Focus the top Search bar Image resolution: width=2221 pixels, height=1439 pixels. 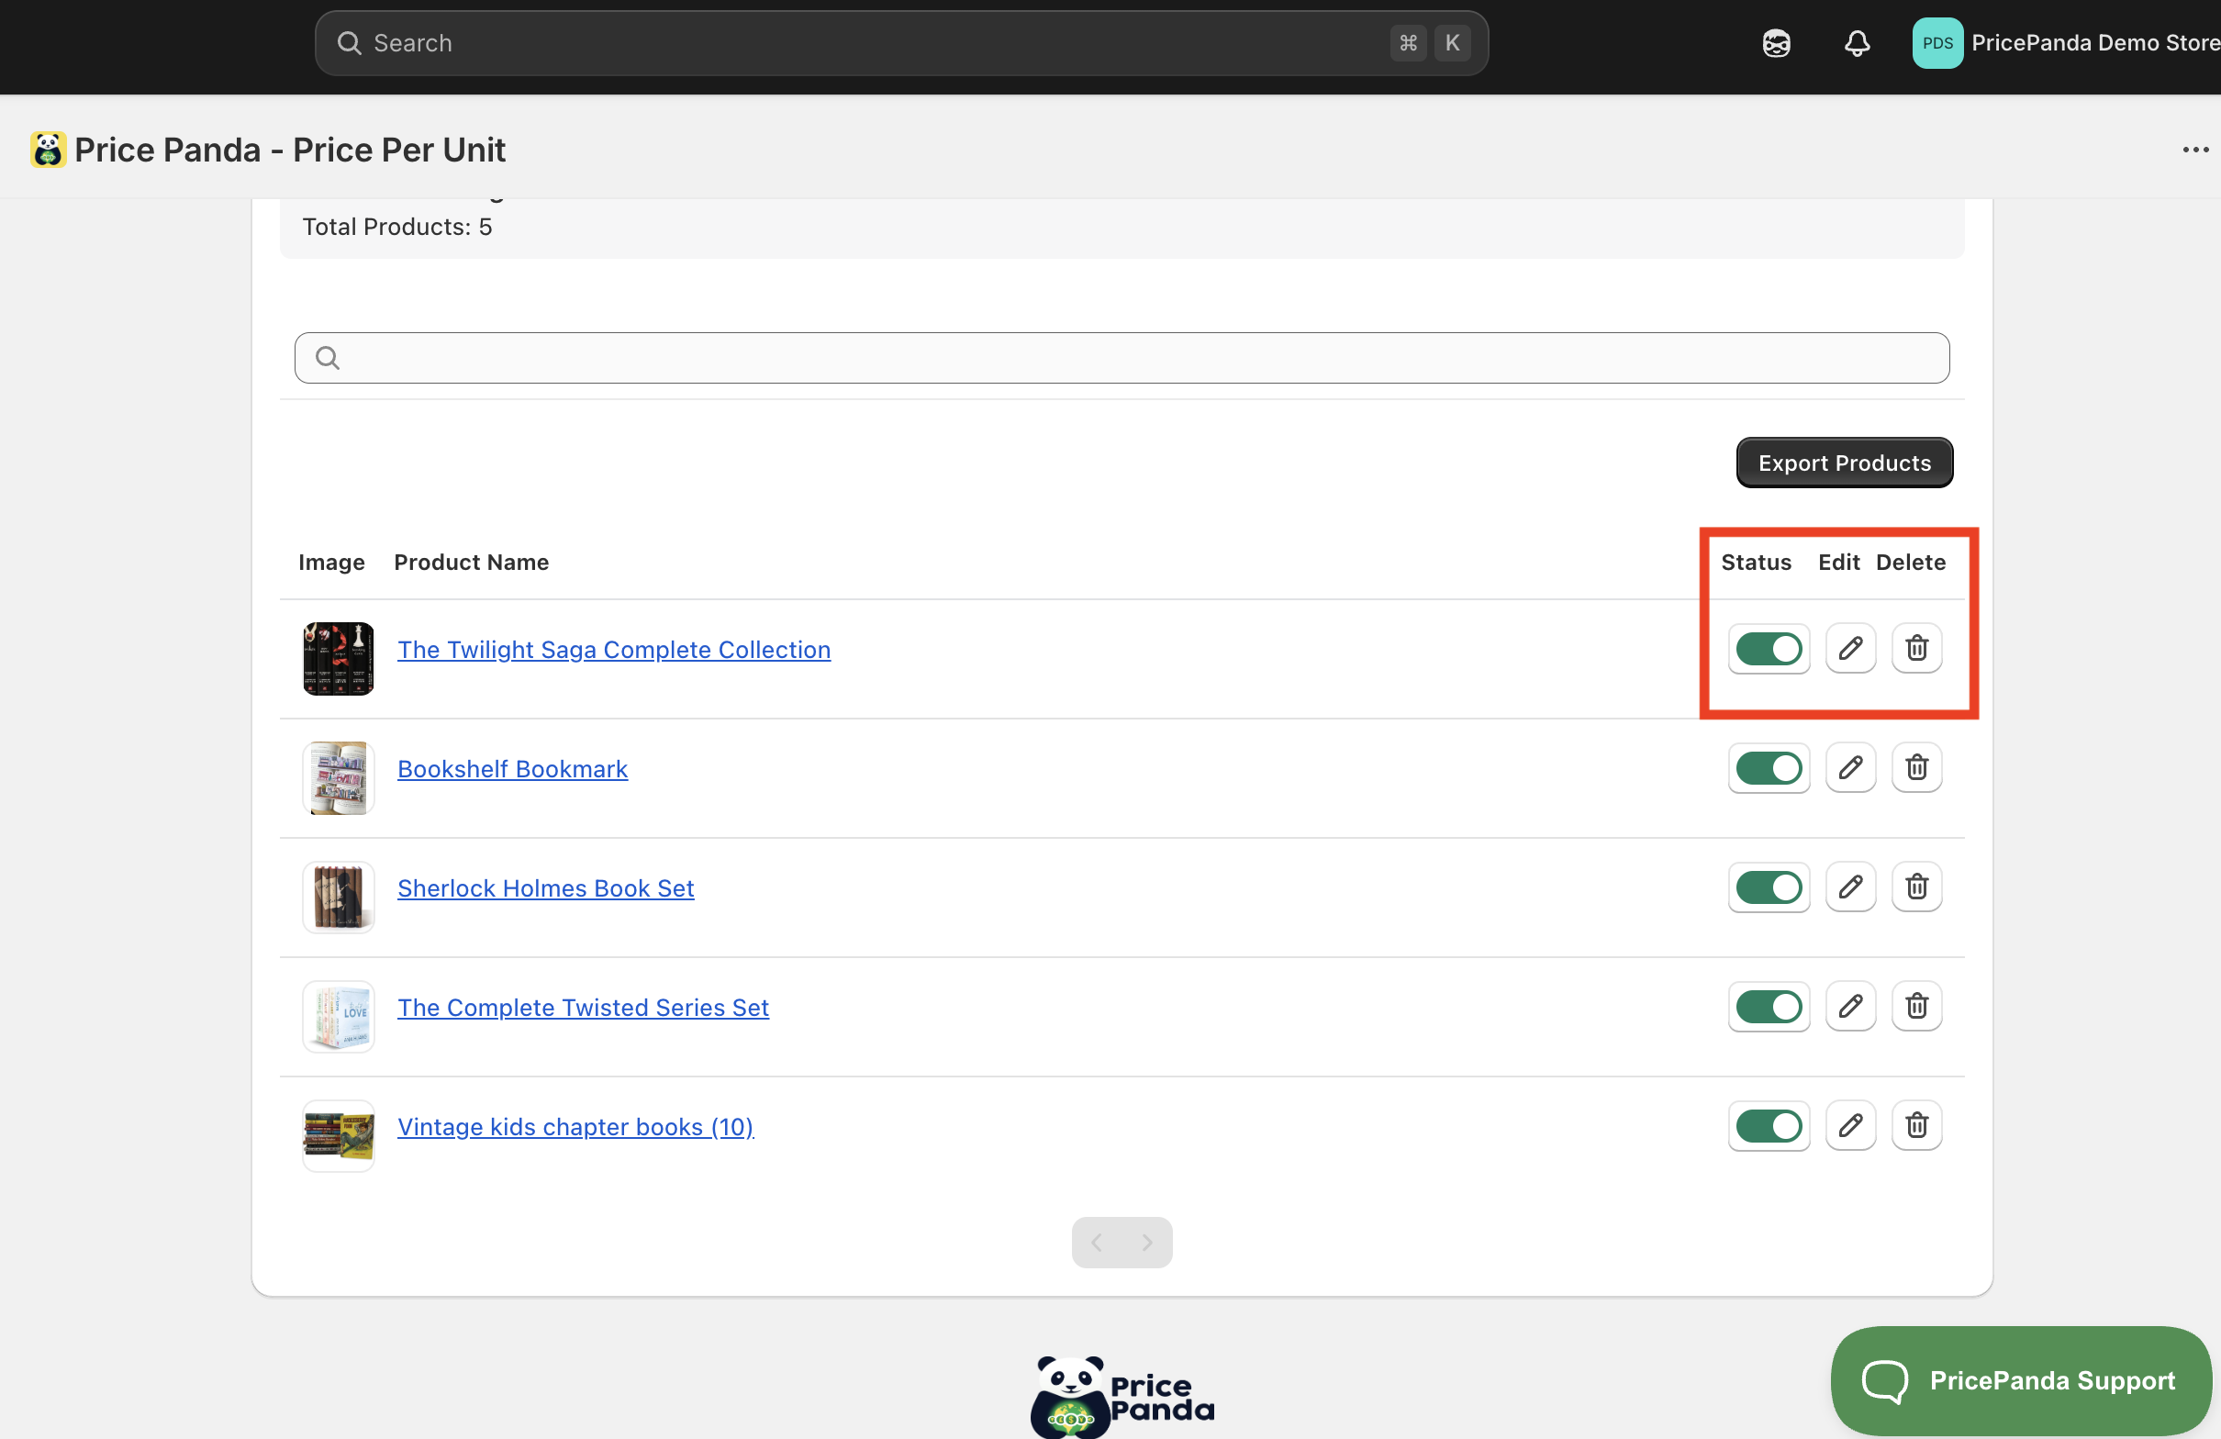(x=901, y=43)
